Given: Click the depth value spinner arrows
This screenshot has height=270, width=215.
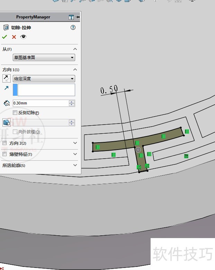Looking at the screenshot, I should point(72,103).
